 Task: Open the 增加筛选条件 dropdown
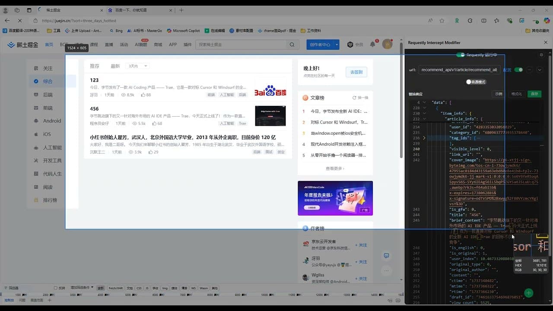(x=82, y=288)
